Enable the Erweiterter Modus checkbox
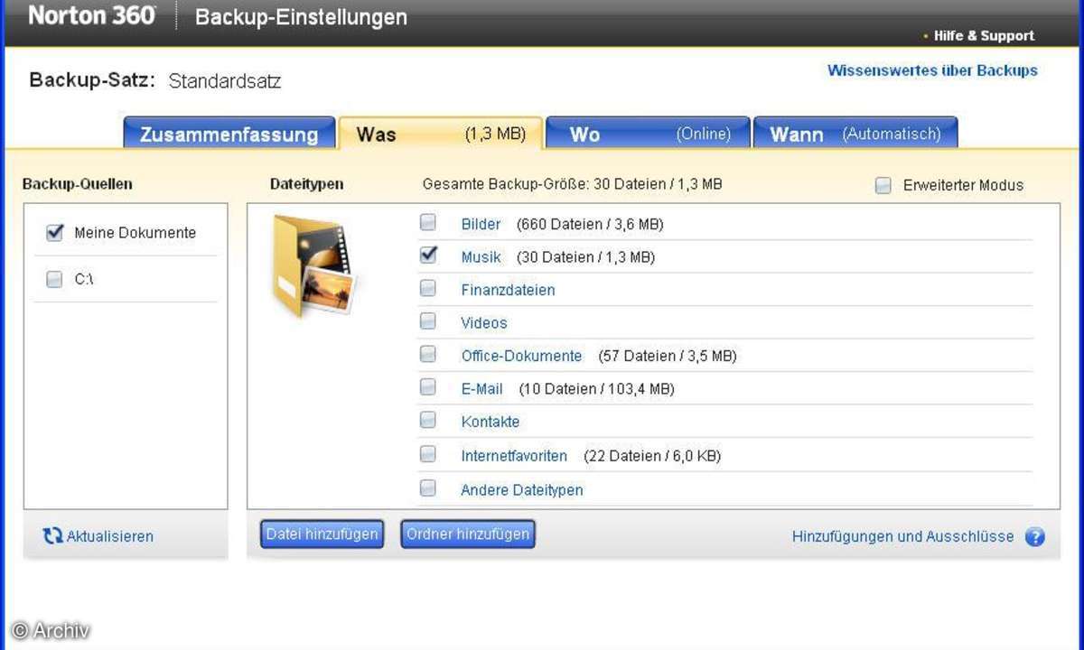 (883, 185)
